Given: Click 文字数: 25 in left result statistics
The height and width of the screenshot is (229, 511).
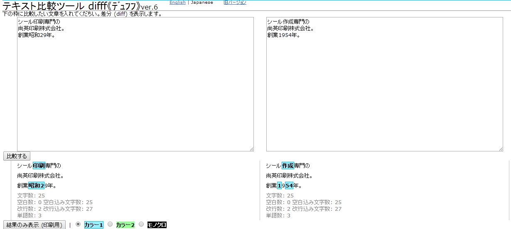Looking at the screenshot, I should (x=31, y=195).
